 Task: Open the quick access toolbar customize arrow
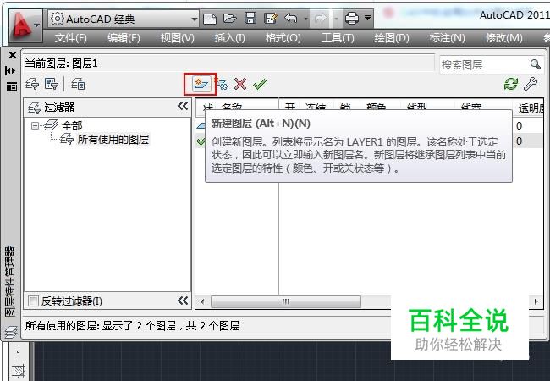click(x=367, y=18)
